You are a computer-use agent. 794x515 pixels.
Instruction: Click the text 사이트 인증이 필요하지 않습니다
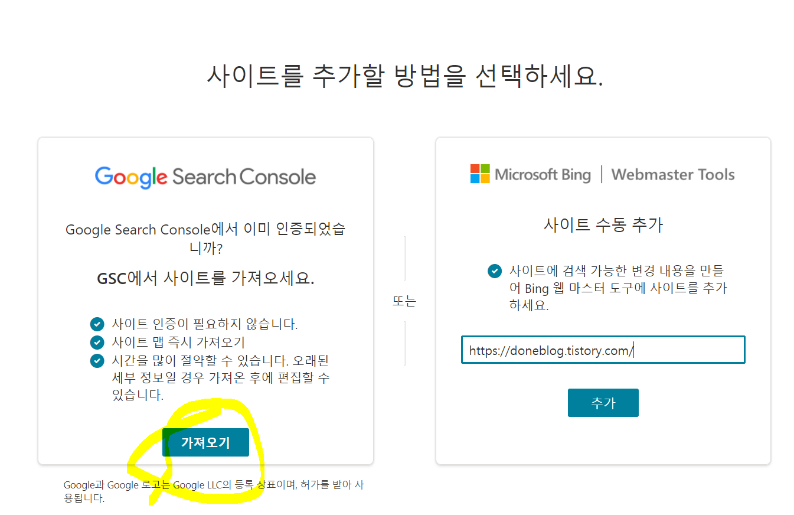tap(205, 324)
